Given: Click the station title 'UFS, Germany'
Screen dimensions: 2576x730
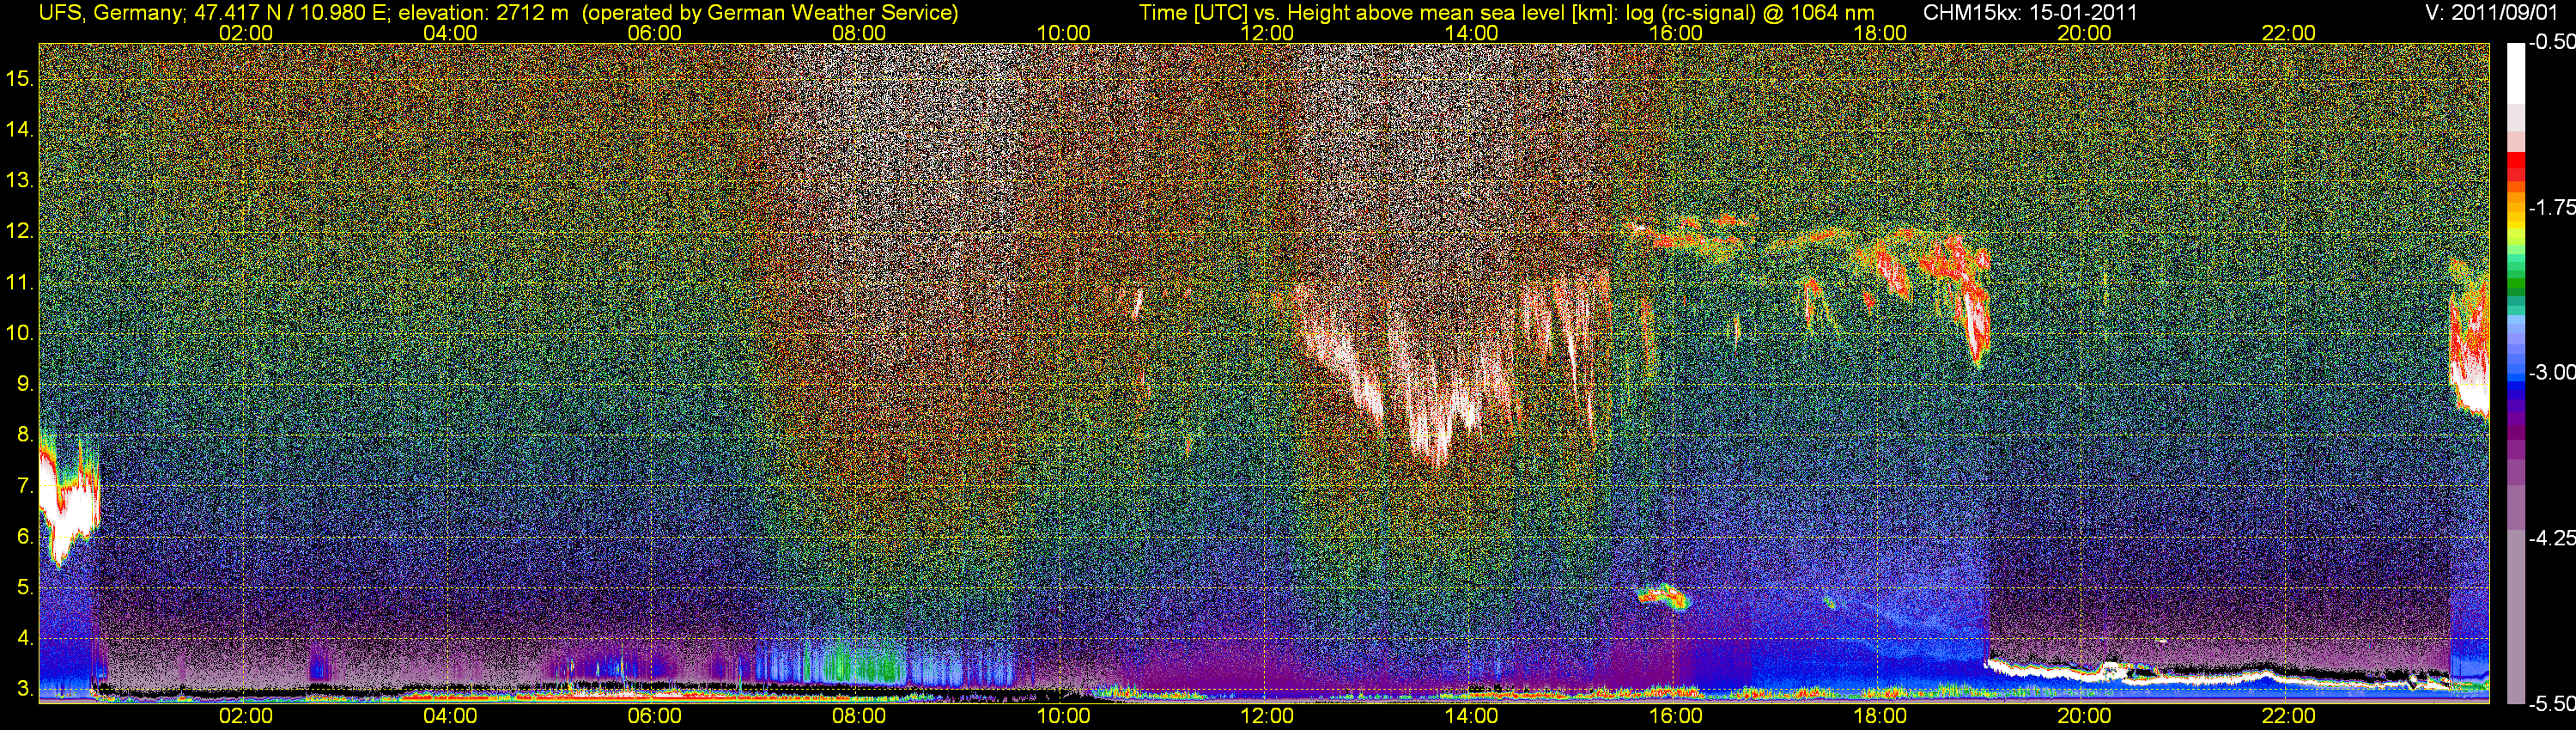Looking at the screenshot, I should tap(111, 12).
